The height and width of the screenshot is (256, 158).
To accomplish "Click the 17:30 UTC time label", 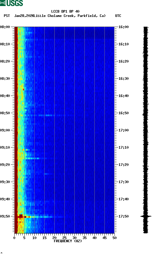I will pos(123,182).
